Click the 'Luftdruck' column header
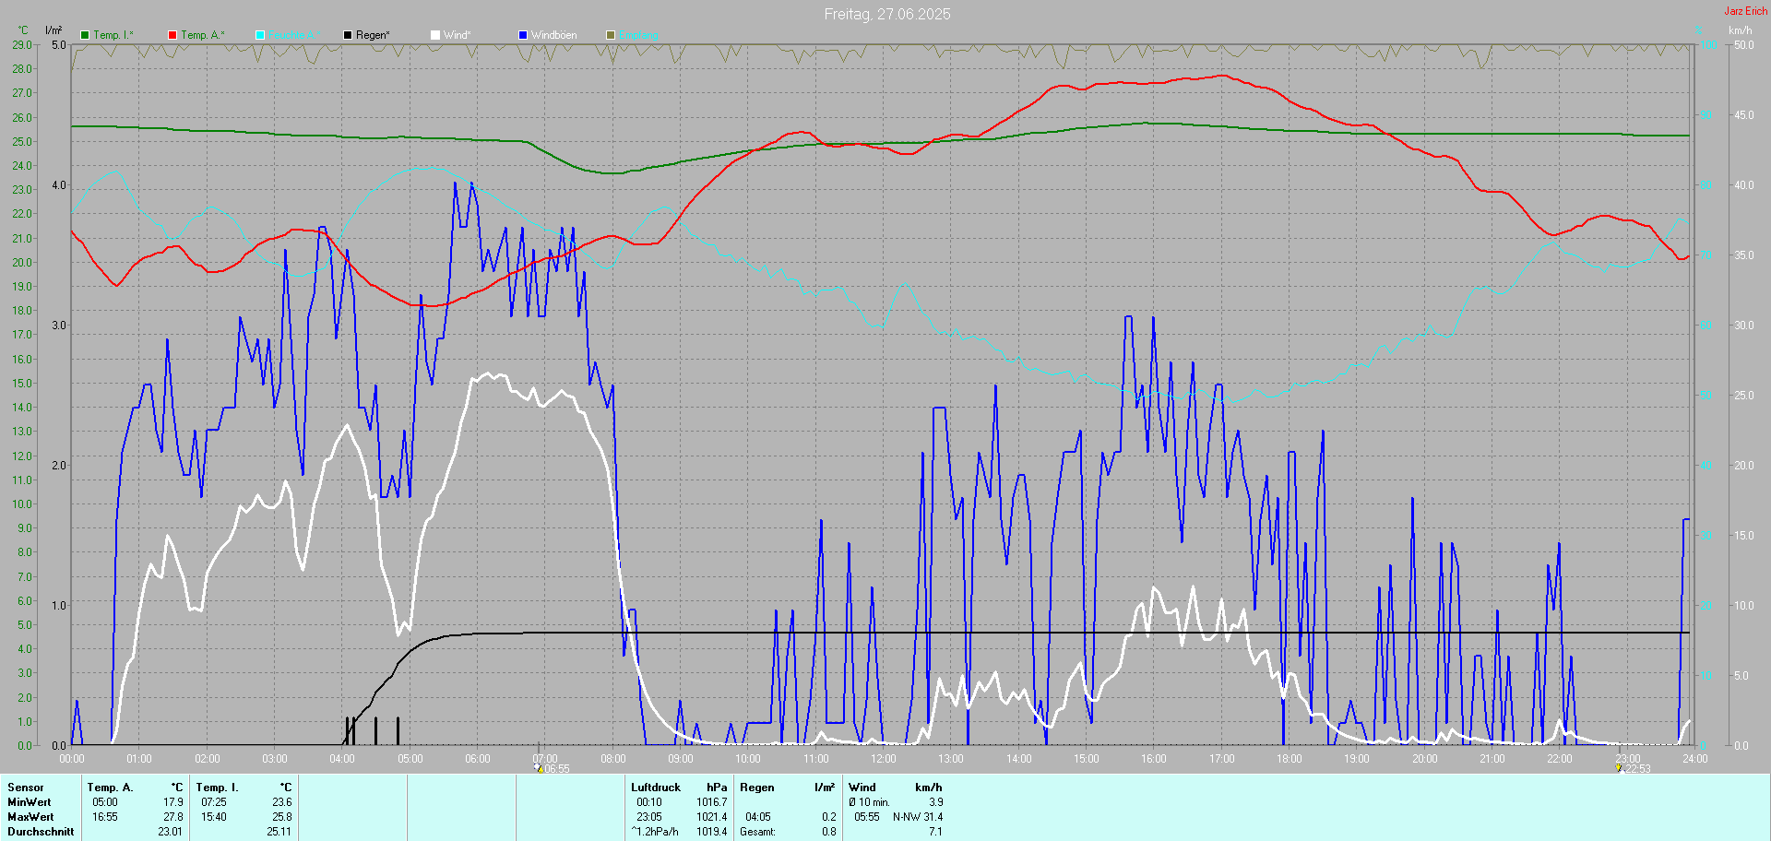1771x841 pixels. 656,788
